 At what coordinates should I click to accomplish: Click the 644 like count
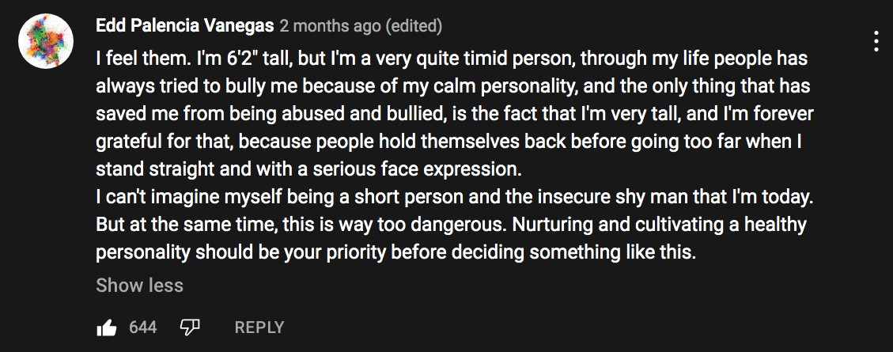tap(143, 327)
